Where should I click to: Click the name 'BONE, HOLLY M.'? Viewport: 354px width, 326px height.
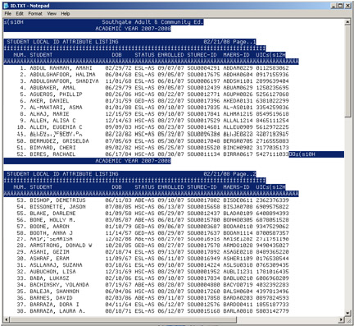coord(52,220)
